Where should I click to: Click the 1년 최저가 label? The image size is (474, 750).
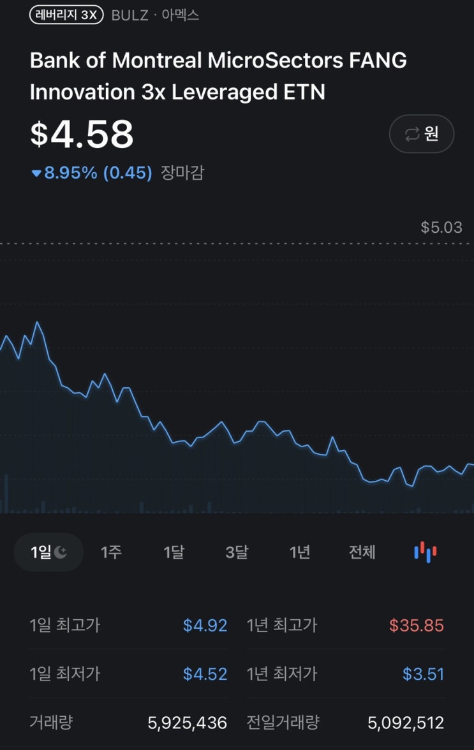coord(282,674)
